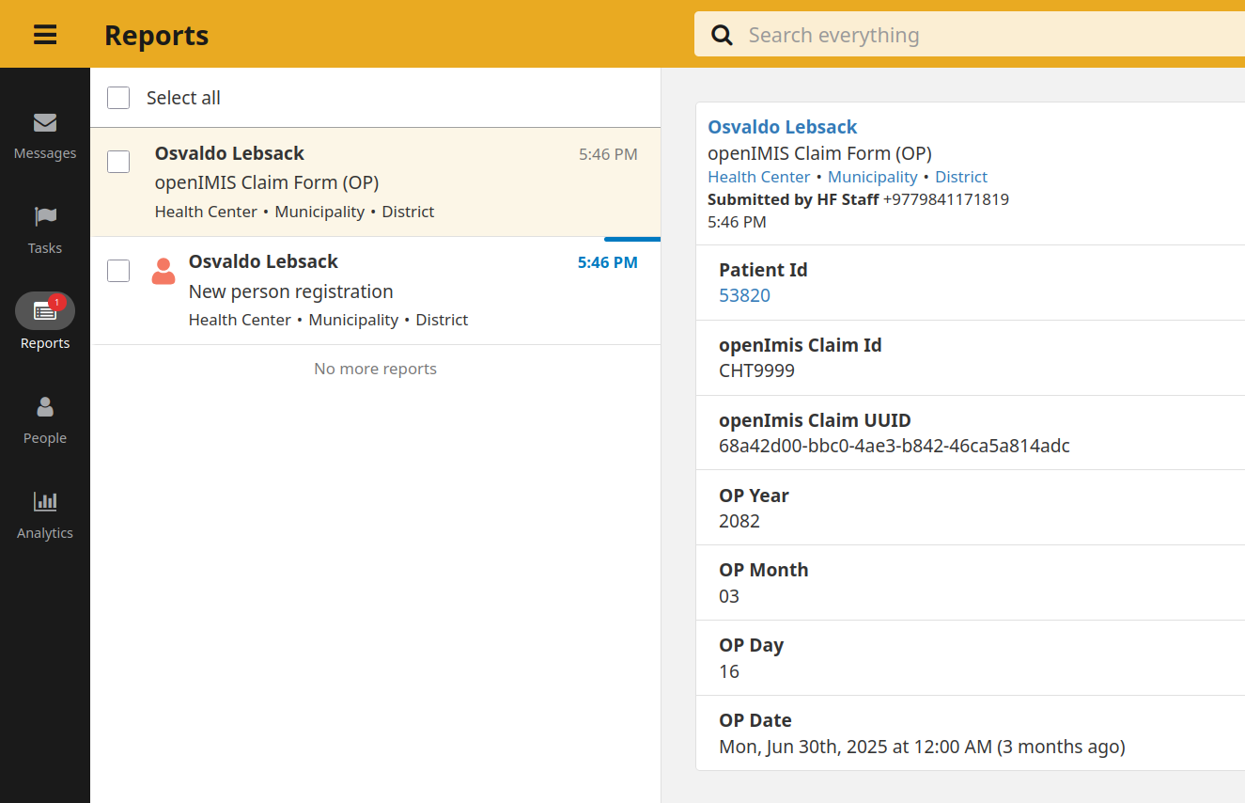Open Messages via envelope icon
The height and width of the screenshot is (803, 1245).
45,123
